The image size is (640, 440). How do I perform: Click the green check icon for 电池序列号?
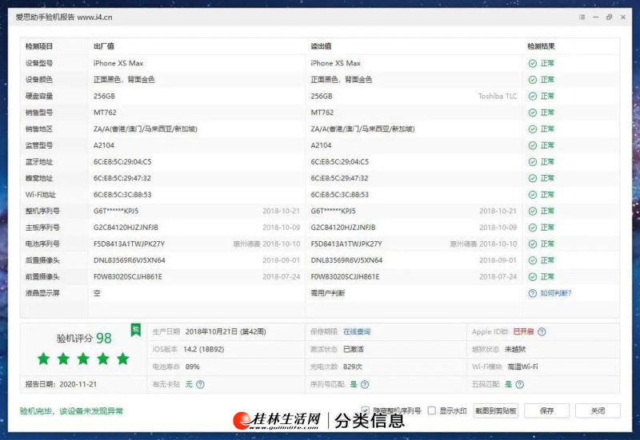point(532,244)
